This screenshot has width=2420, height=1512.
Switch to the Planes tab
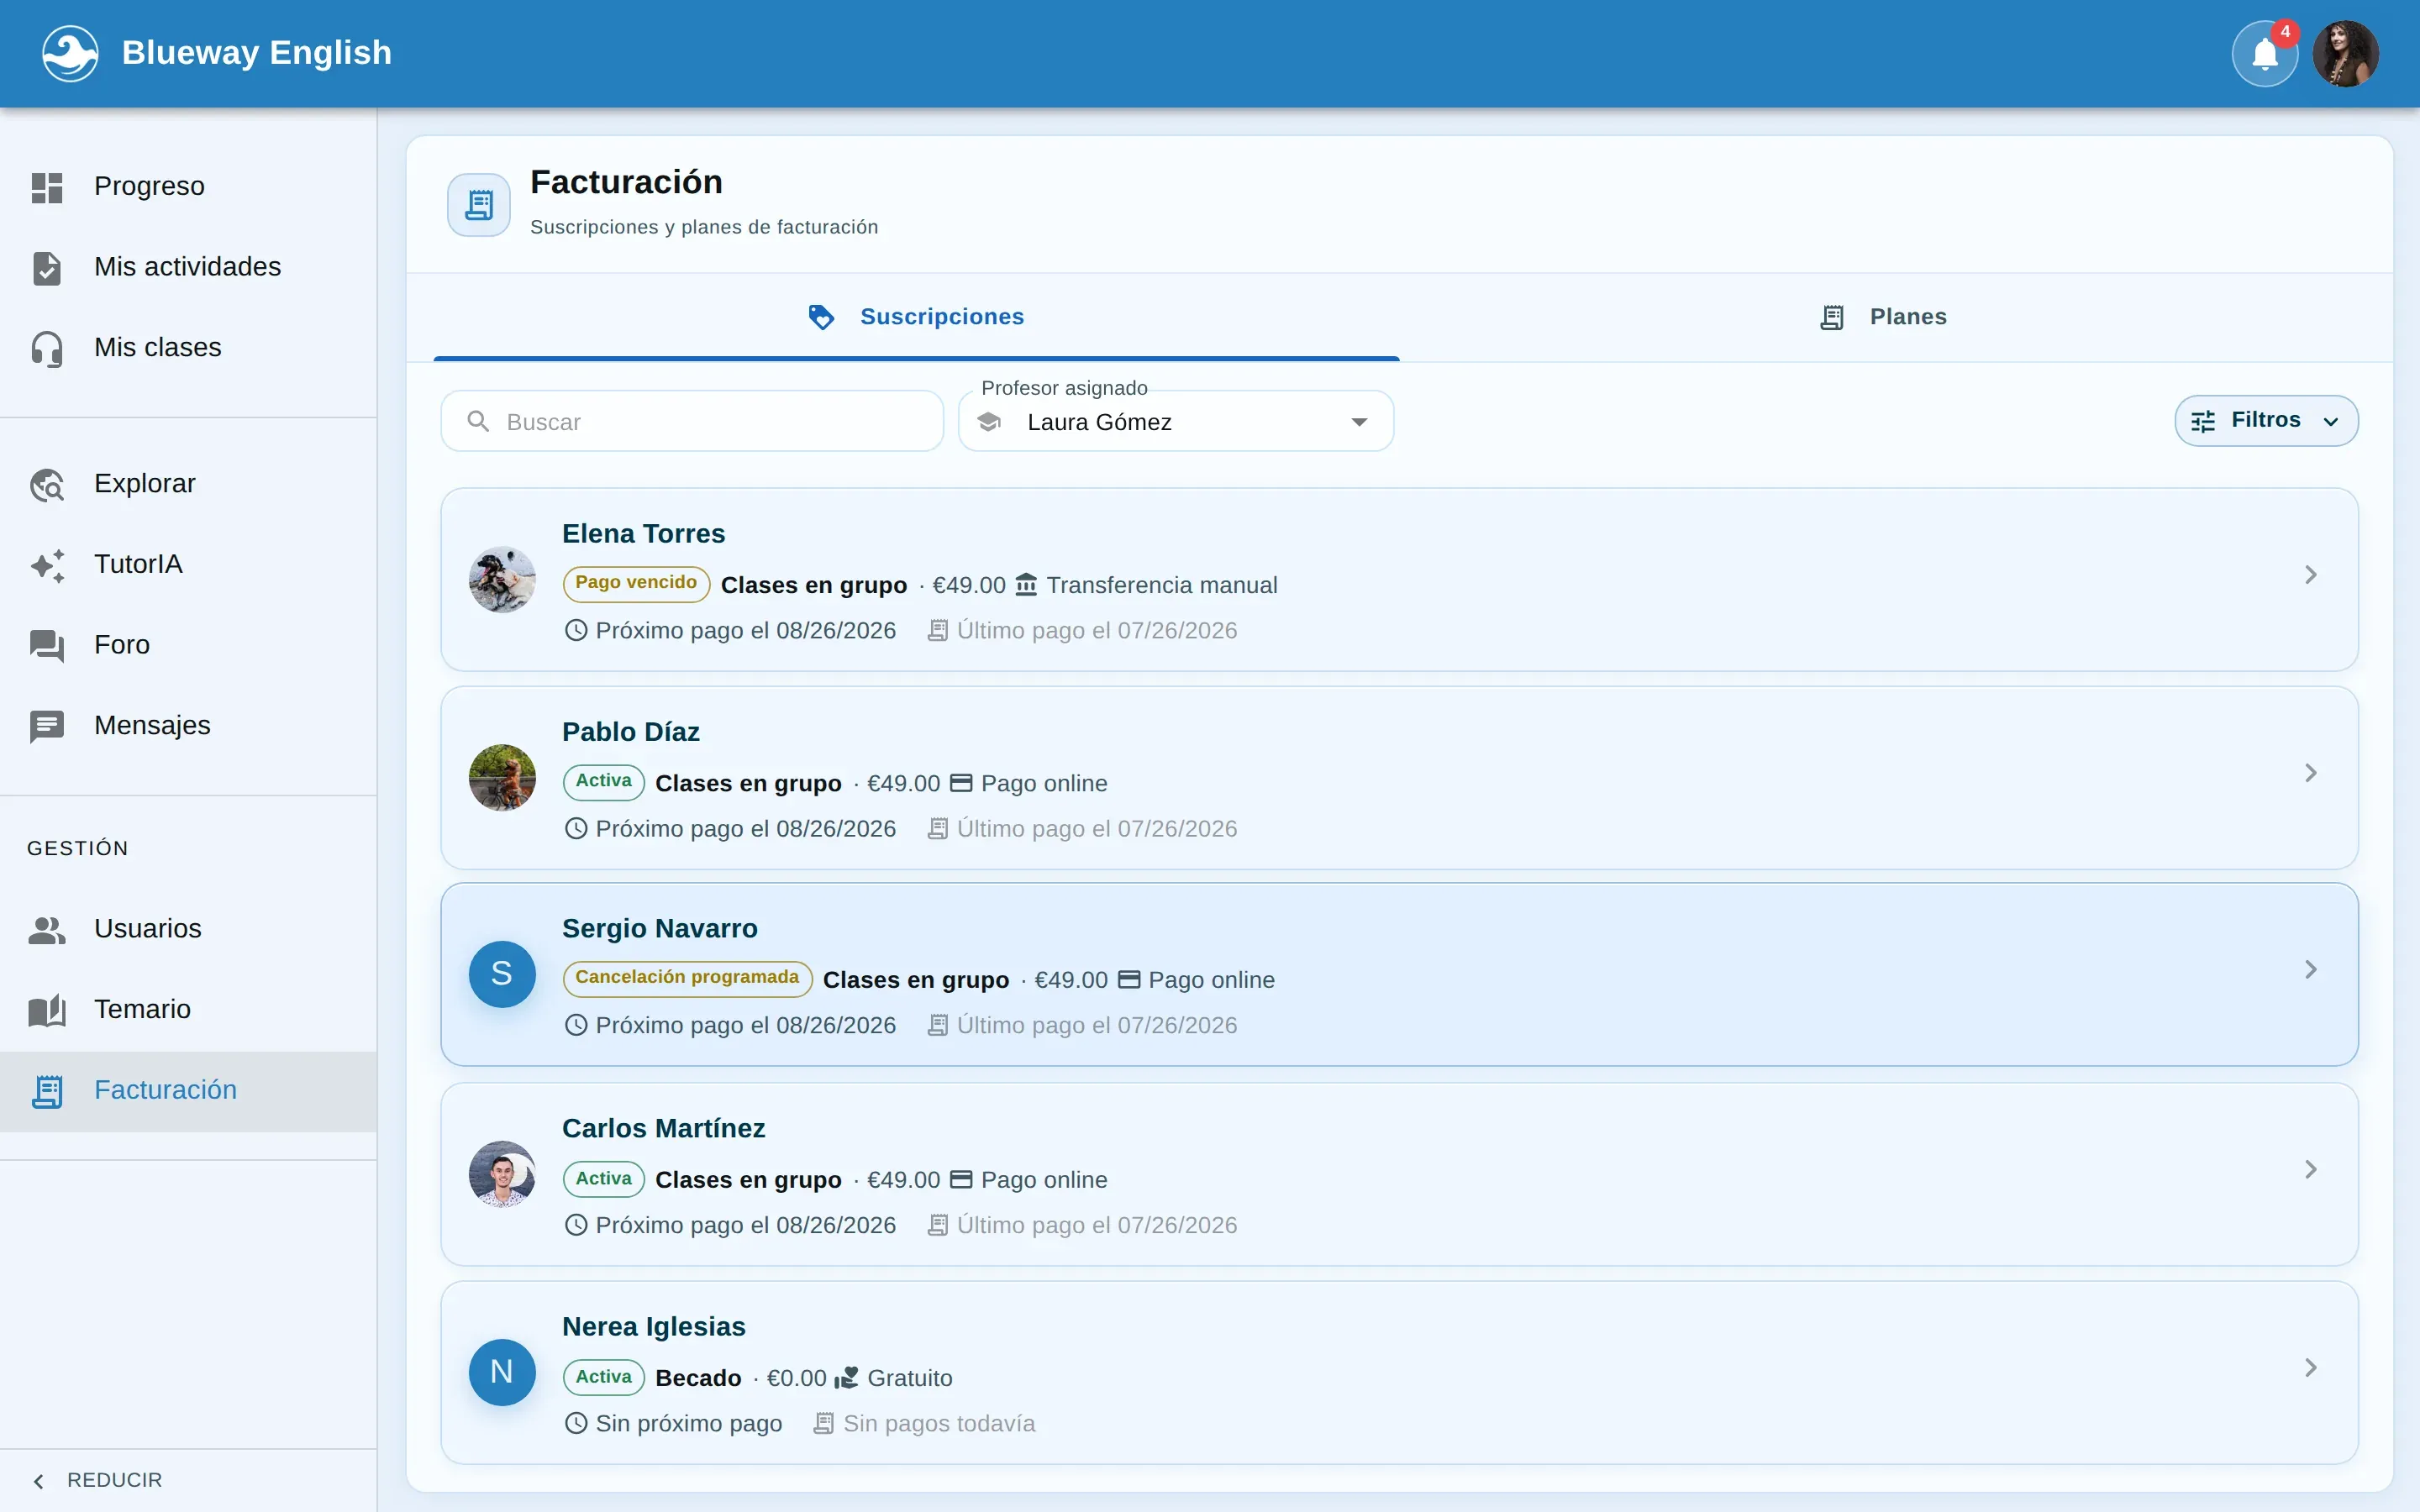pos(1883,317)
